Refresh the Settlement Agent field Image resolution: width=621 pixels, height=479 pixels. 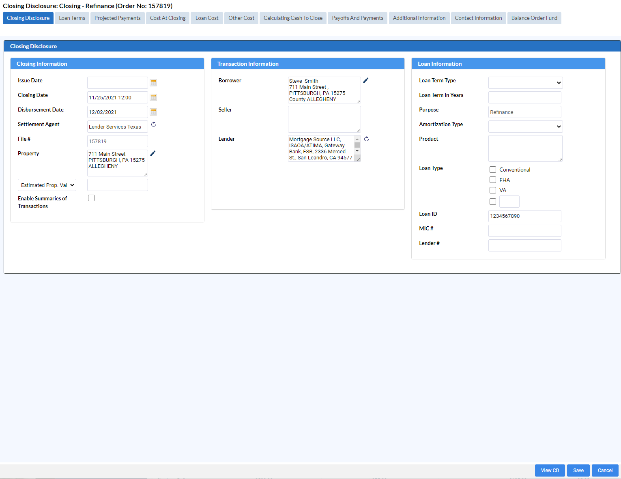coord(153,125)
